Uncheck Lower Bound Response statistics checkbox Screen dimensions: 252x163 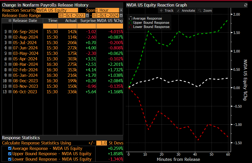[10, 159]
